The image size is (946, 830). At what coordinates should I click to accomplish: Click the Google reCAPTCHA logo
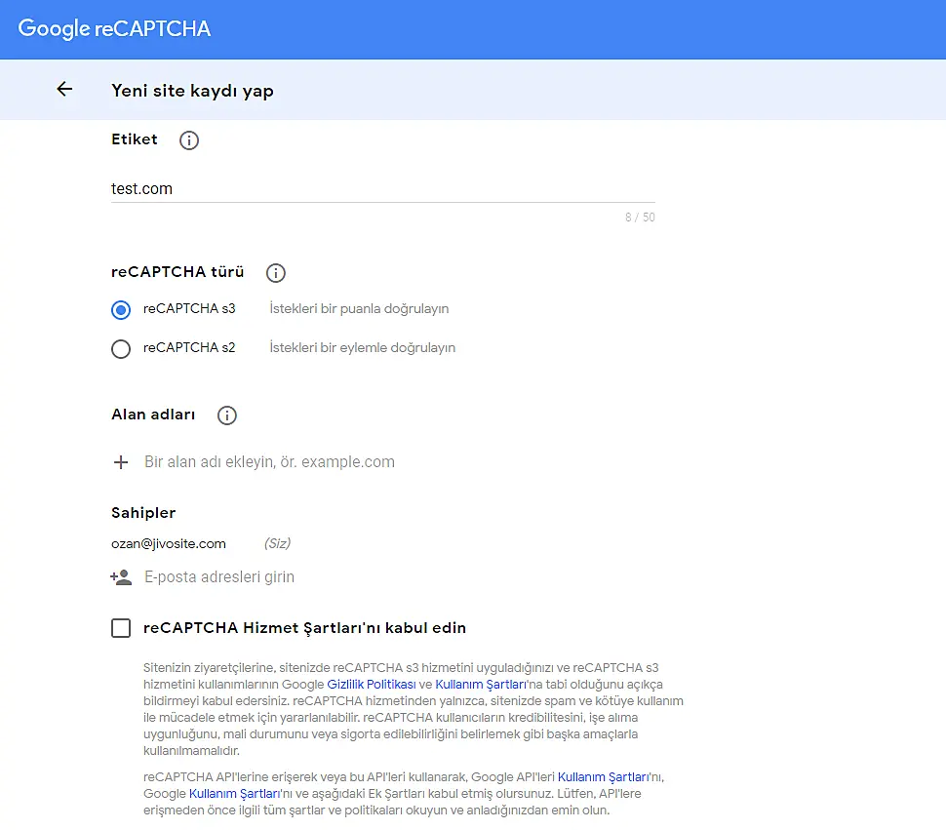click(114, 28)
